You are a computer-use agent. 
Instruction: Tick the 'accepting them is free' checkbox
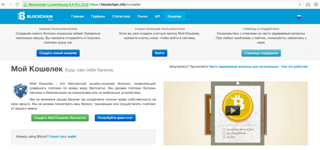click(x=224, y=129)
